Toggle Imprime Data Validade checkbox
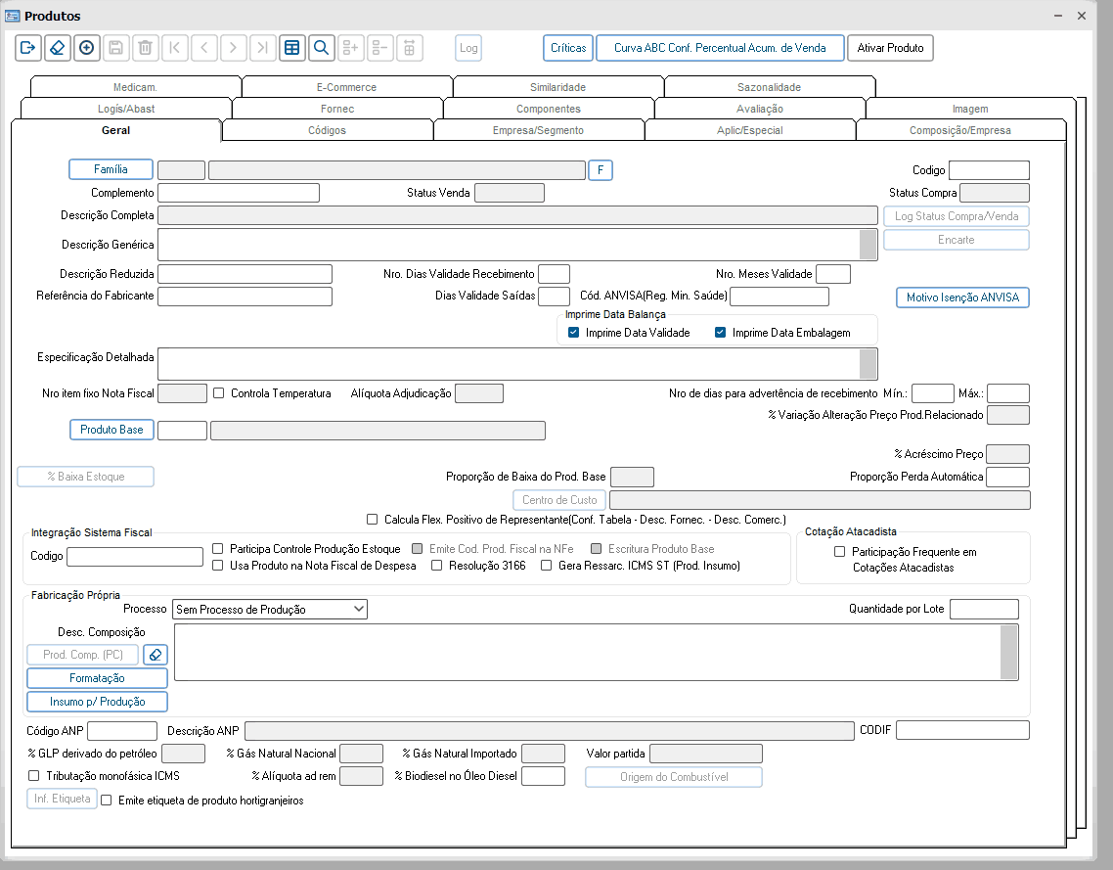The image size is (1113, 870). point(573,333)
